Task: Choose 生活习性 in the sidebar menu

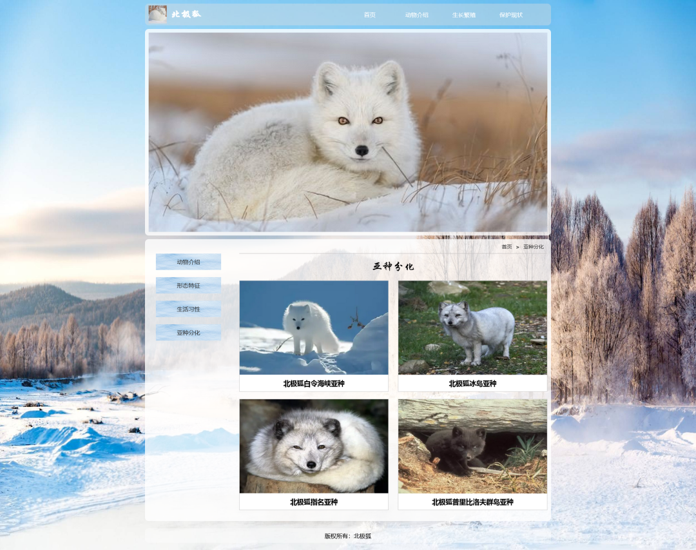Action: [188, 309]
